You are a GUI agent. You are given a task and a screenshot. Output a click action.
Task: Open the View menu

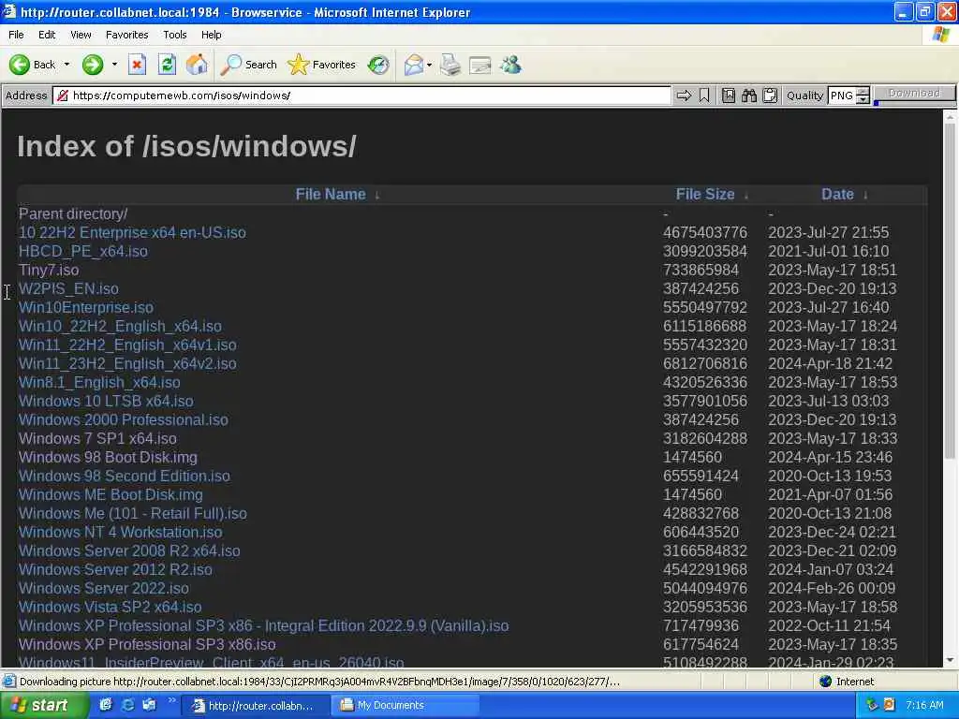pos(81,35)
